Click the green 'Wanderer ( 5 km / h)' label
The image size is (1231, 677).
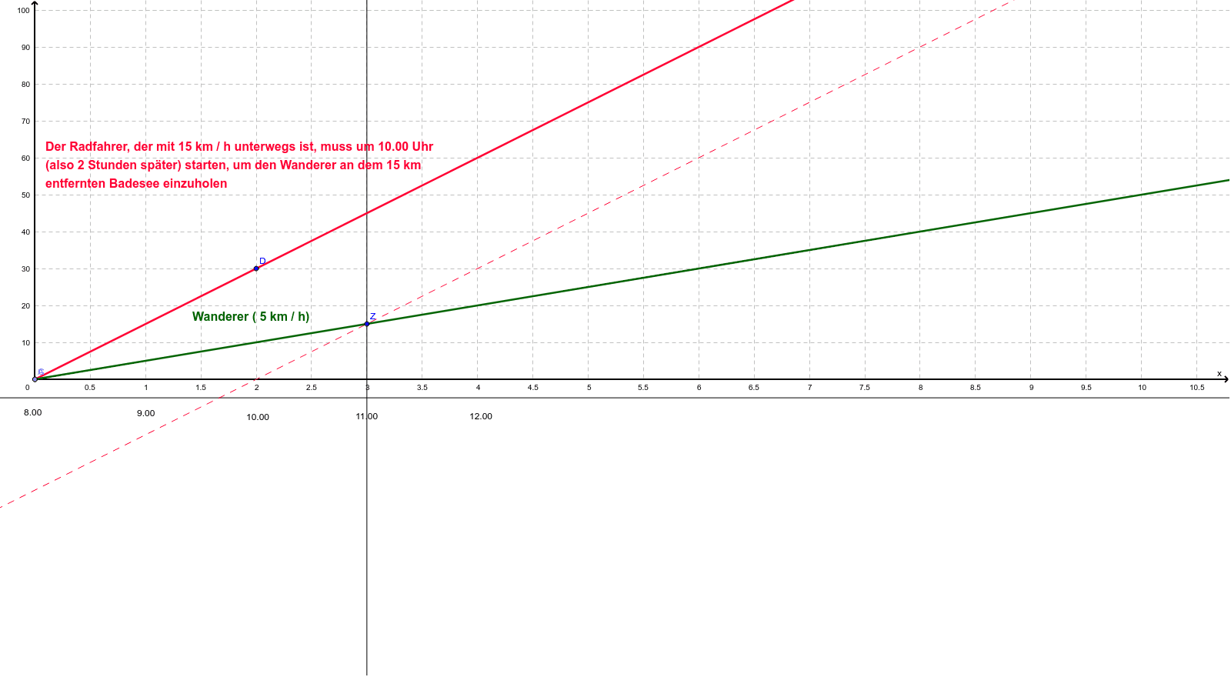[251, 316]
